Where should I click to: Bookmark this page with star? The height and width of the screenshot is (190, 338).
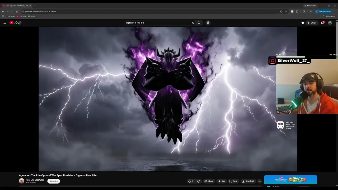click(x=286, y=11)
